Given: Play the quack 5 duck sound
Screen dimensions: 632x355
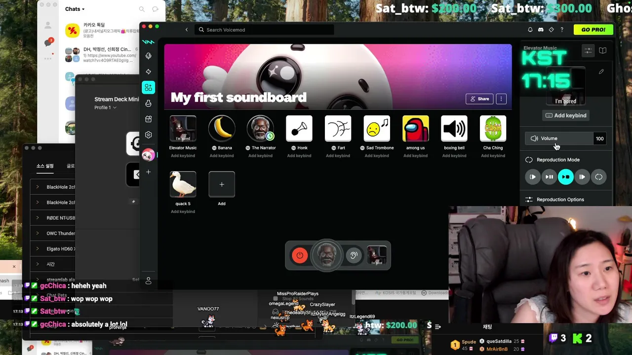Looking at the screenshot, I should pyautogui.click(x=183, y=184).
